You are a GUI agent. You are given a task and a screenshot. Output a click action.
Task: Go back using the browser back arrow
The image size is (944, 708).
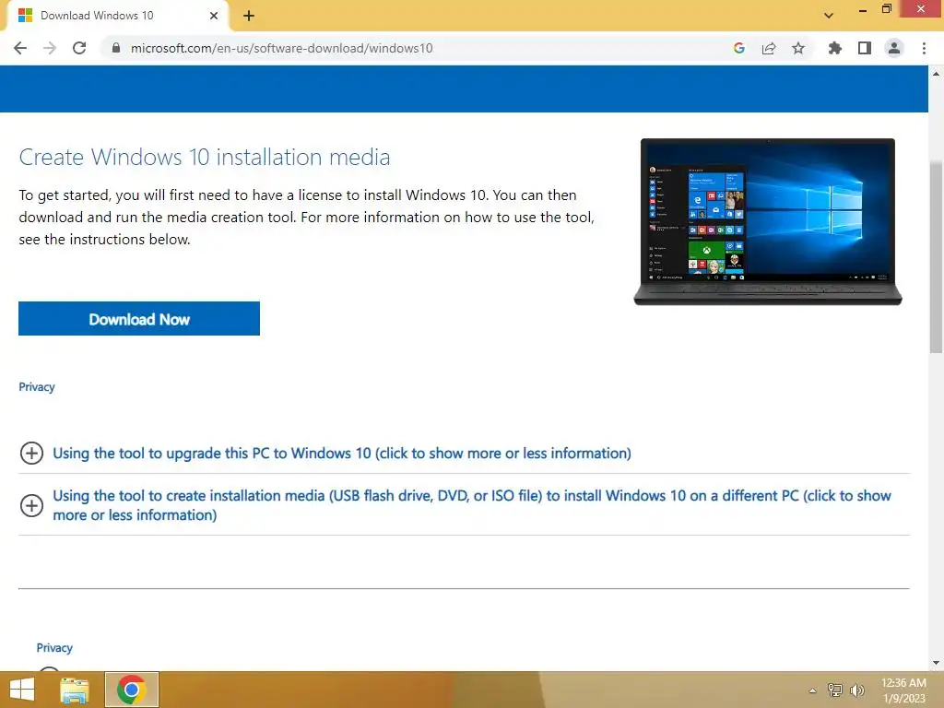pyautogui.click(x=20, y=48)
